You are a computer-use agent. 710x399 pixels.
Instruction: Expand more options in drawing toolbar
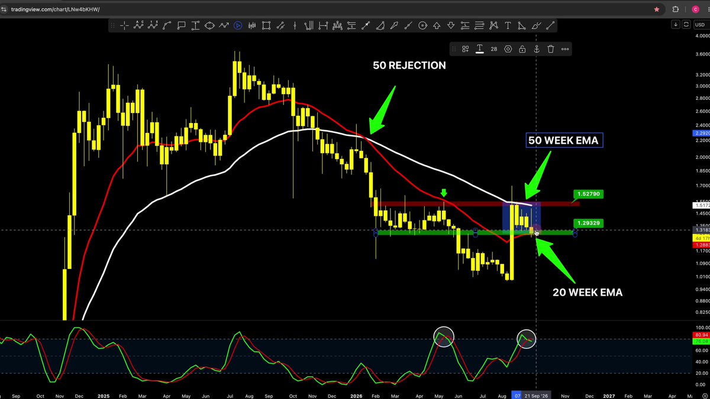565,49
